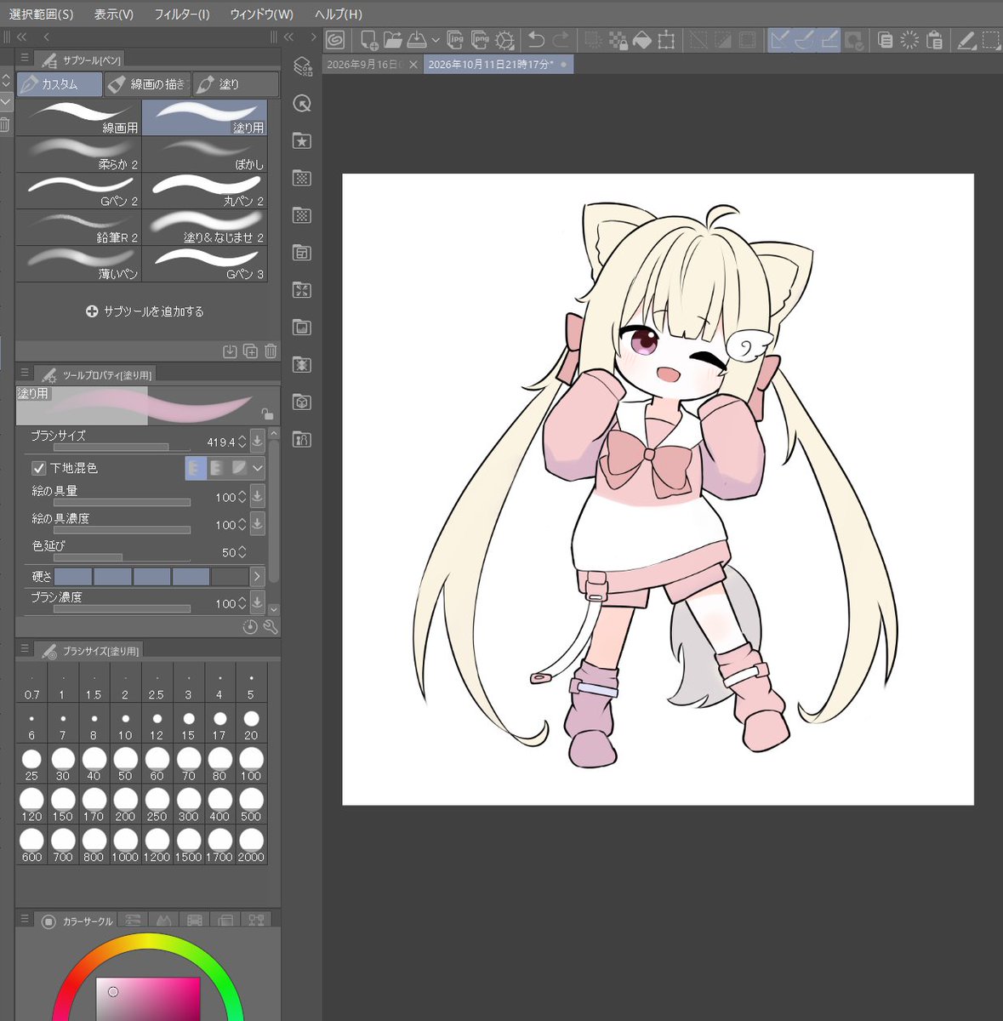
Task: Open the brush size palette menu
Action: pyautogui.click(x=25, y=650)
